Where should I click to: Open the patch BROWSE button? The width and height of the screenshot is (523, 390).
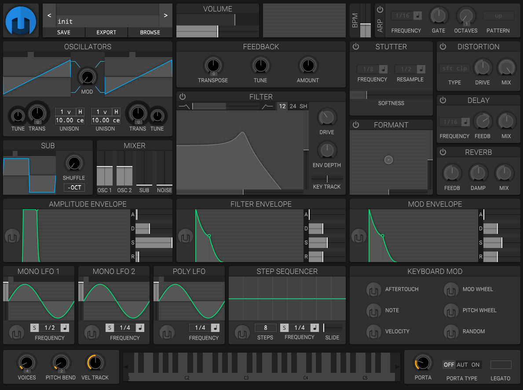(150, 33)
